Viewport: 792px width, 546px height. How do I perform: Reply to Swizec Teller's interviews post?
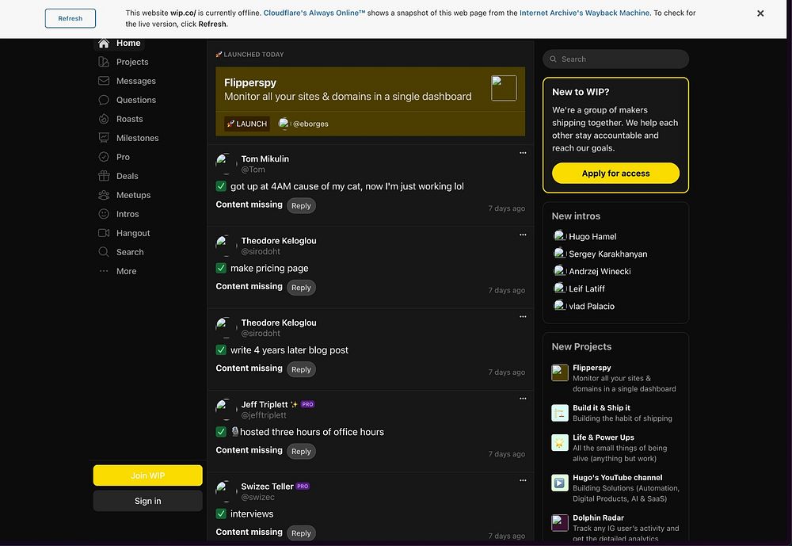pos(301,533)
